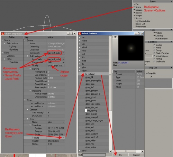This screenshot has width=173, height=157.
Task: Enable the Detail Objects checkbox
Action: 154,56
